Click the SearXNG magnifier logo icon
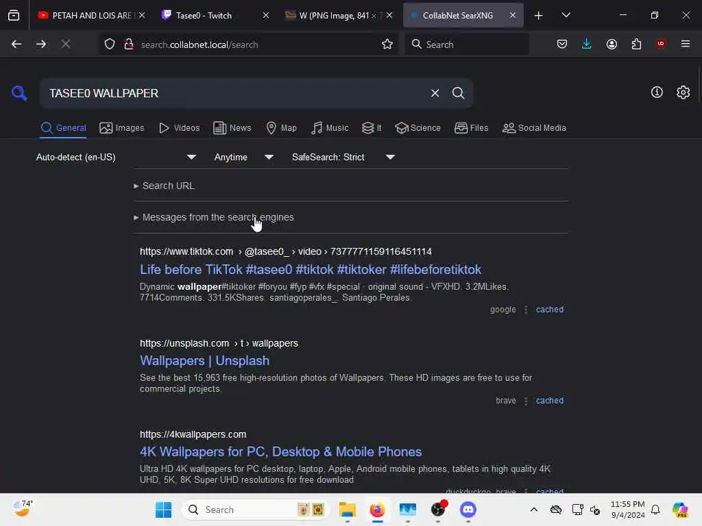The image size is (702, 526). [19, 93]
